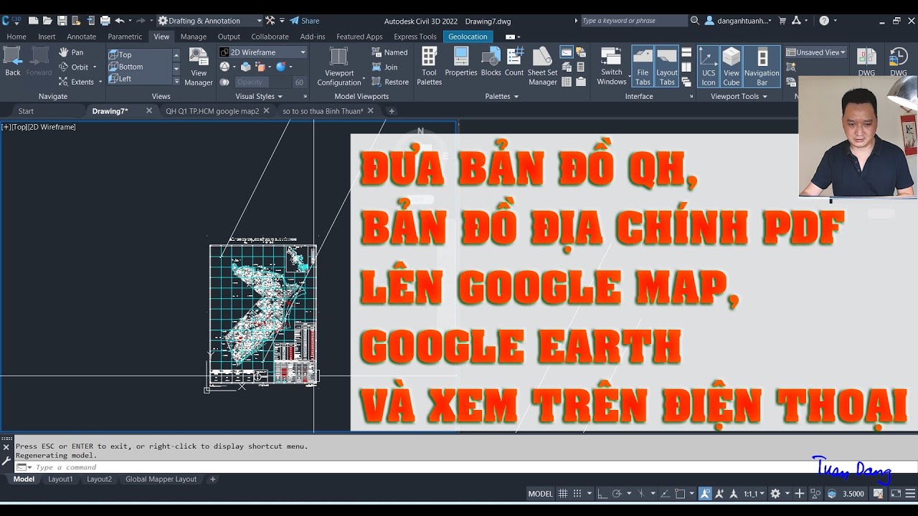Switch to QH Q1 TP.HCM google map2 tab
The width and height of the screenshot is (918, 516).
click(x=212, y=111)
